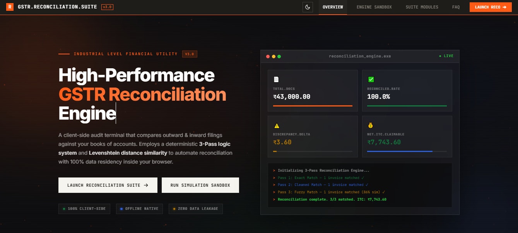
Task: Click the GSTR.RECONCILIATION.SUITE title
Action: pyautogui.click(x=58, y=7)
